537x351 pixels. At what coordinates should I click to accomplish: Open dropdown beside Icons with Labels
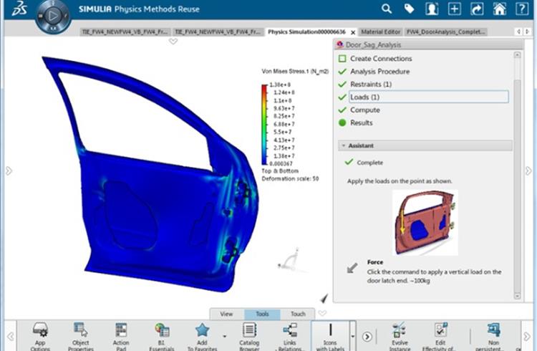353,336
